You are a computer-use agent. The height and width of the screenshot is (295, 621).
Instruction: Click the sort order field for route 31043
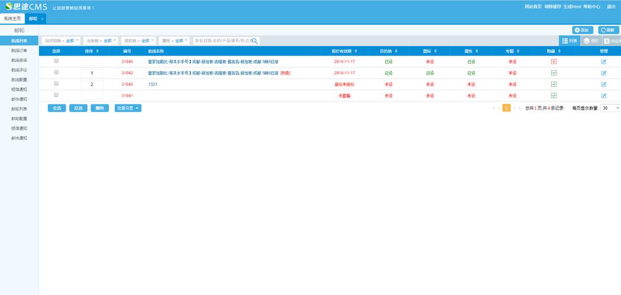pyautogui.click(x=92, y=84)
